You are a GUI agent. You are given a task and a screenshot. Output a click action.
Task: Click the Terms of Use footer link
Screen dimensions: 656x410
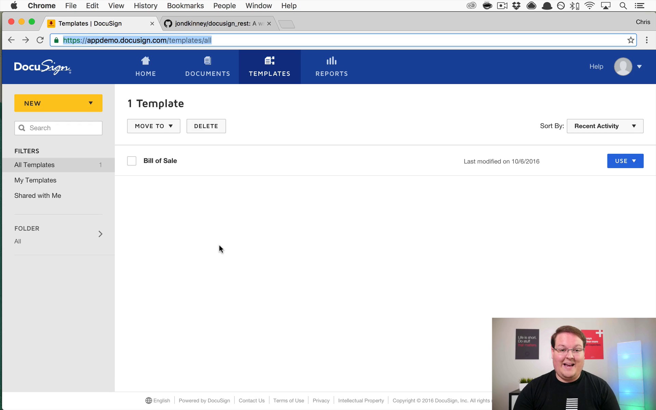pyautogui.click(x=288, y=400)
